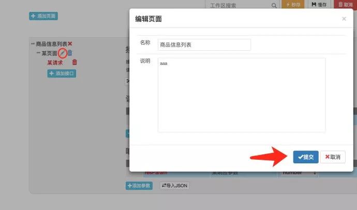The image size is (357, 210).
Task: Click the 添加页面 button
Action: click(x=43, y=16)
